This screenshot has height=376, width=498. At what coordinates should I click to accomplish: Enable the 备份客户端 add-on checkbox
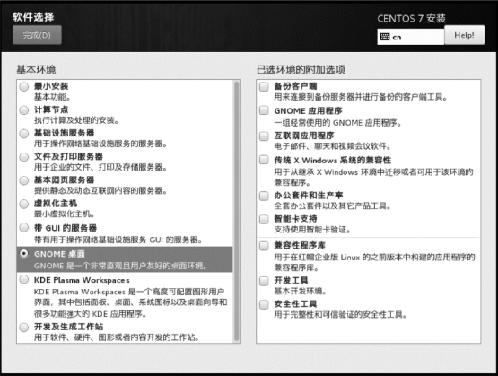(x=264, y=86)
